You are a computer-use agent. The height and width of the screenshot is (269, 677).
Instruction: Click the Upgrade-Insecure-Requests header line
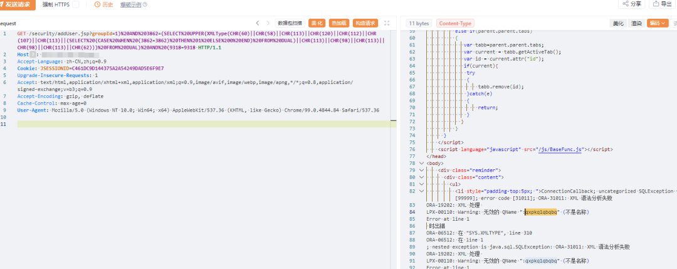pos(58,76)
